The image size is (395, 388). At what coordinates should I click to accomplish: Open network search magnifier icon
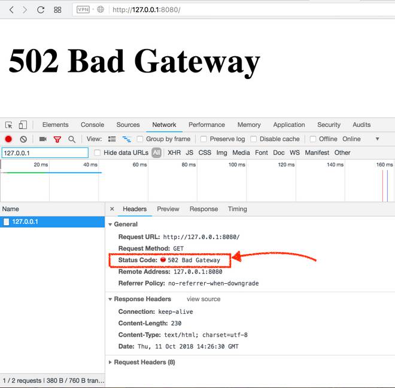[72, 139]
